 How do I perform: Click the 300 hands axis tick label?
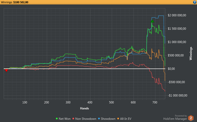(68, 102)
